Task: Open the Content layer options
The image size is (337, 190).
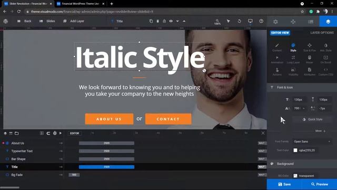Action: click(277, 47)
